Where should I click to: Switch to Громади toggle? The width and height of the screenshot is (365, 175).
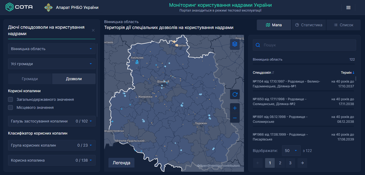pos(30,79)
